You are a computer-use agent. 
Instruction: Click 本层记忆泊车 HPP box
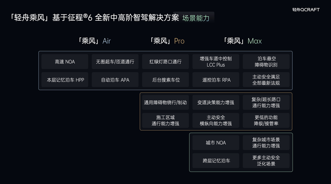pos(65,80)
